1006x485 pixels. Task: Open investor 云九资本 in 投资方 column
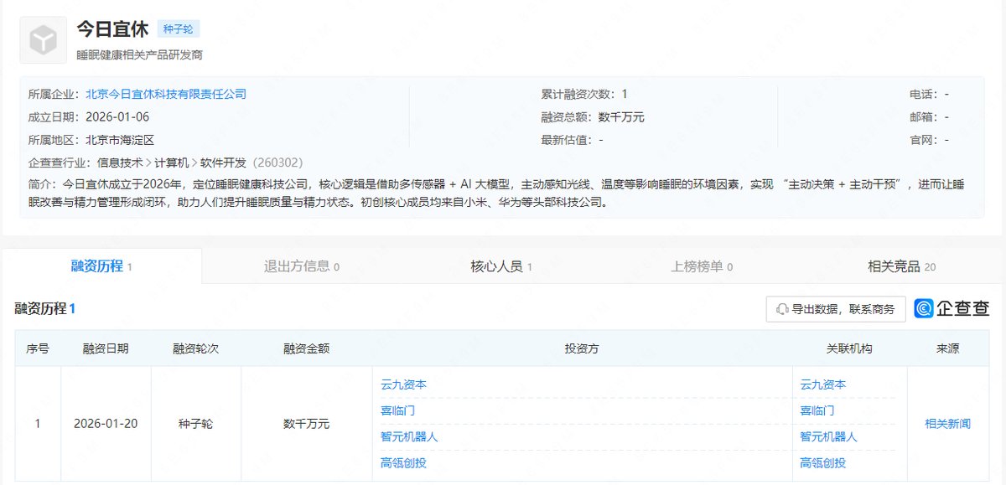(404, 384)
